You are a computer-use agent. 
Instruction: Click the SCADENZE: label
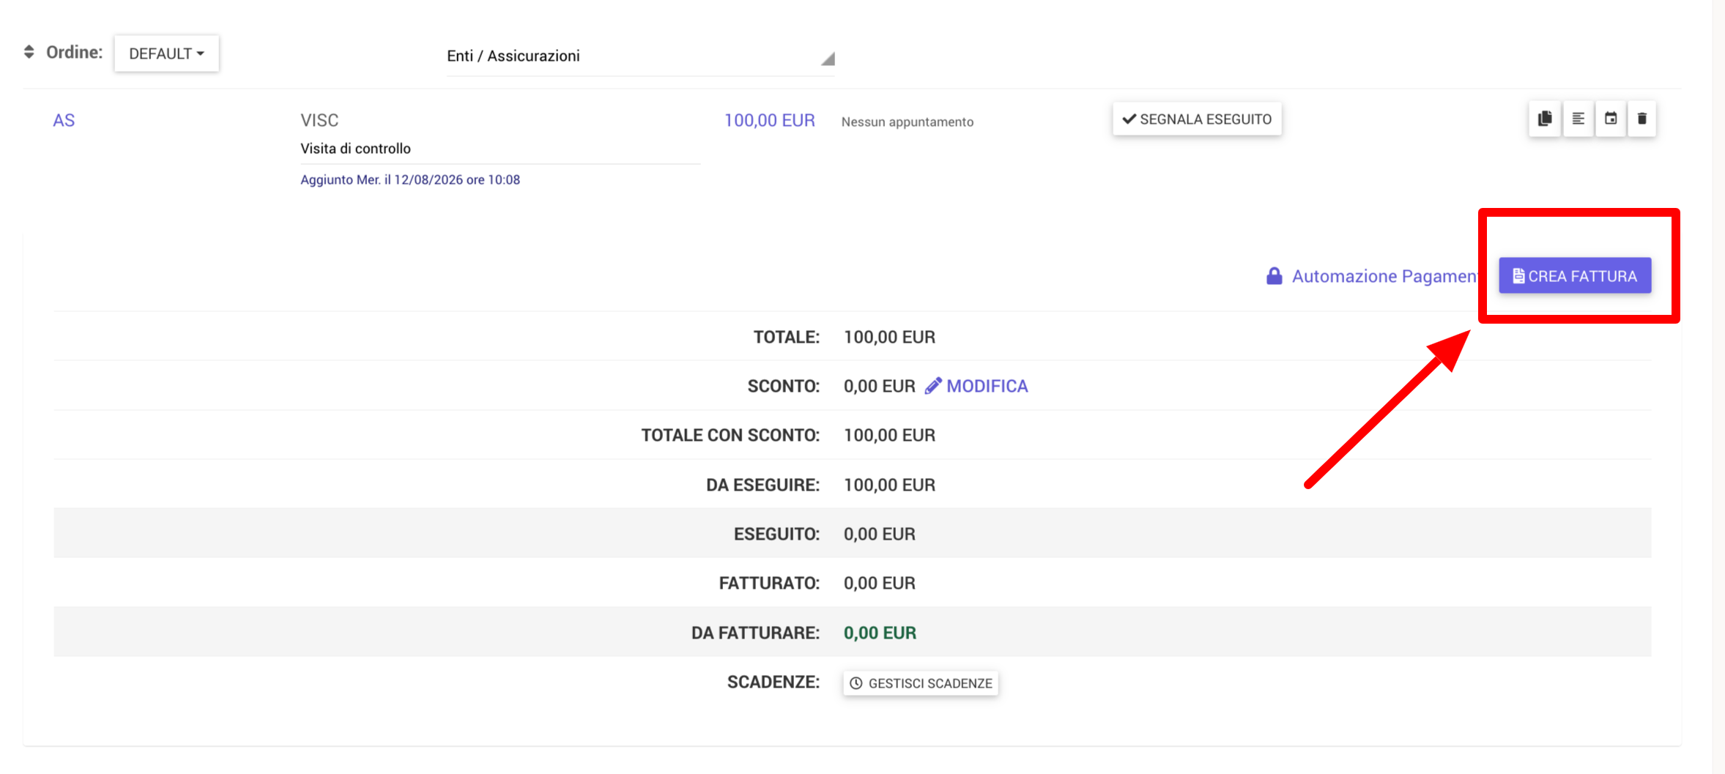(x=774, y=682)
